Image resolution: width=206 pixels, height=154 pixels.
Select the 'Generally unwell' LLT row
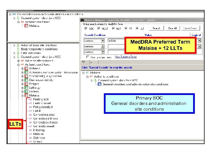(43, 126)
